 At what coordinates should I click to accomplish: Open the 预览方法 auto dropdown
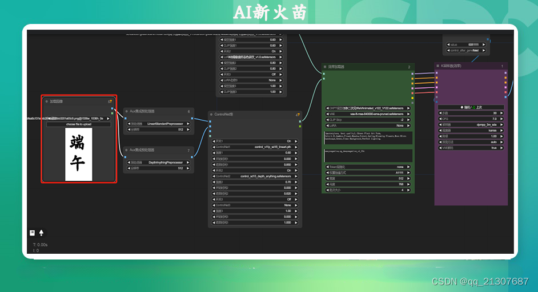pos(471,142)
